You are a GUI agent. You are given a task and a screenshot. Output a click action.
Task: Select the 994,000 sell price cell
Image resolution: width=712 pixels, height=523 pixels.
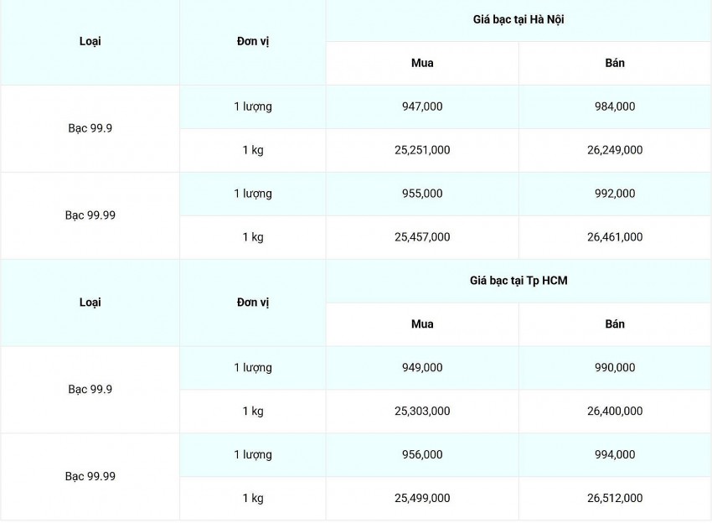(615, 455)
